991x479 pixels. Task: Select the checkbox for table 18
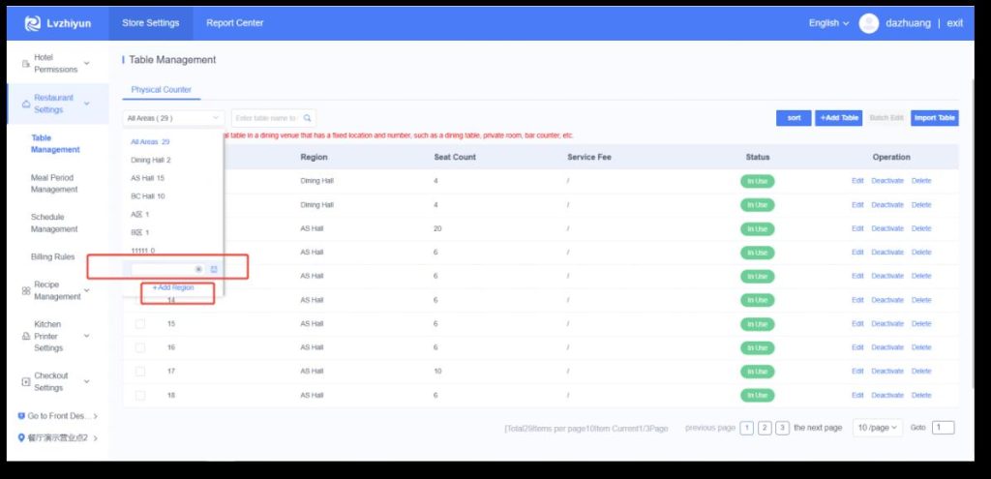[140, 395]
